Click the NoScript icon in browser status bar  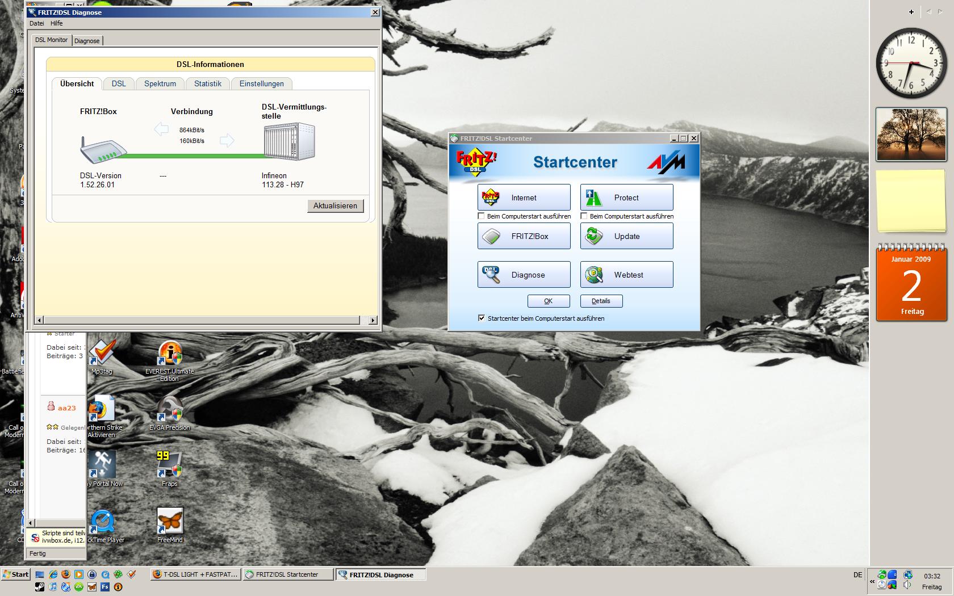35,537
